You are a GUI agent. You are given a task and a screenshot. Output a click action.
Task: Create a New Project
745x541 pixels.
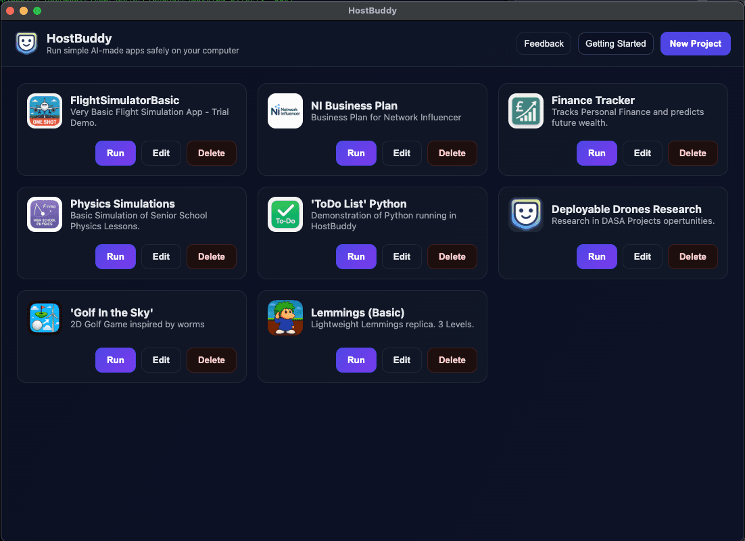(x=695, y=43)
